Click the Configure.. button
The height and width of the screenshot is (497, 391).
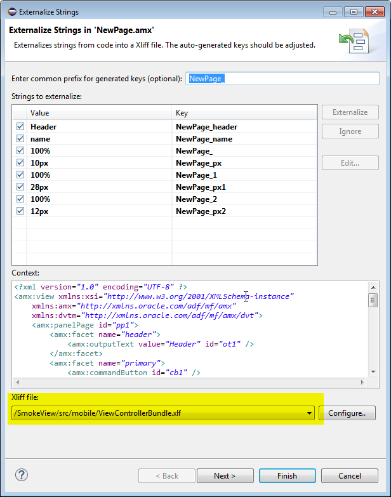pyautogui.click(x=347, y=413)
